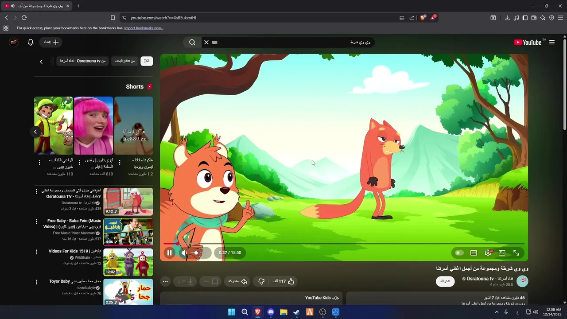Clear the search box with X
Screen dimensions: 567x319
(x=206, y=42)
